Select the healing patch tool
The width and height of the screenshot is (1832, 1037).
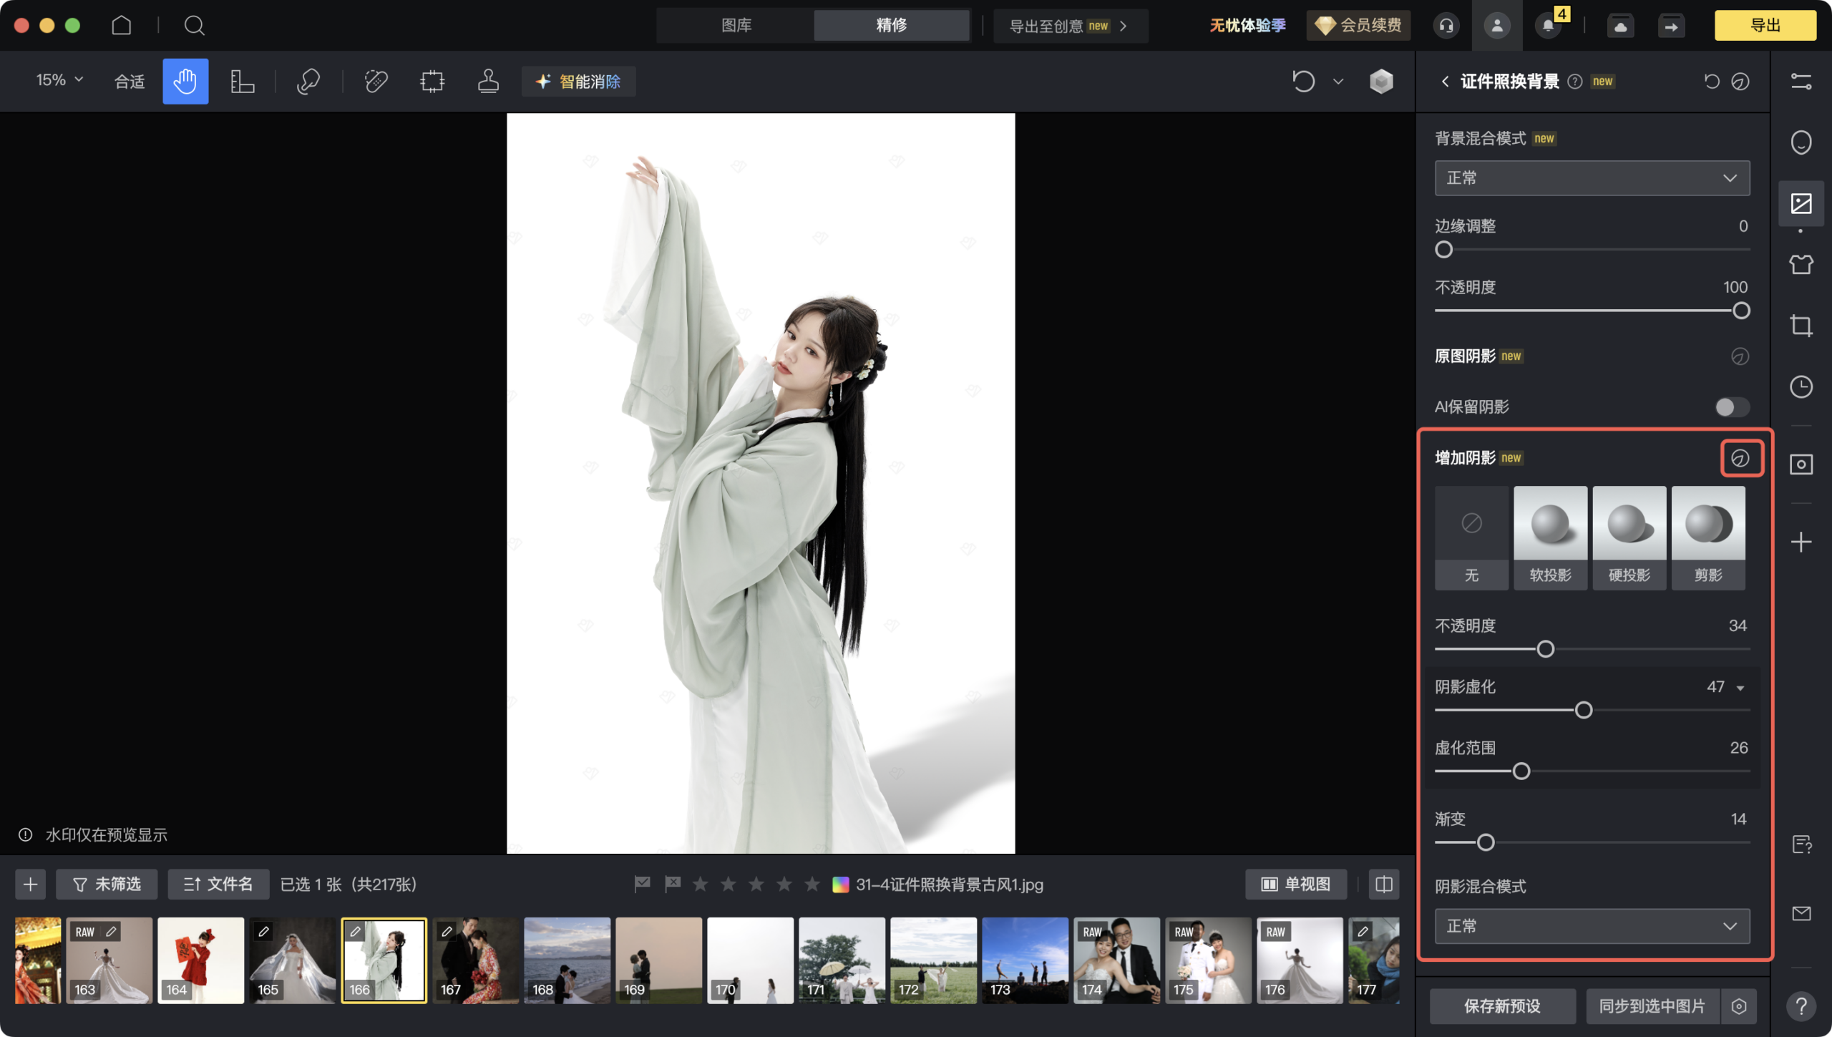(x=375, y=81)
